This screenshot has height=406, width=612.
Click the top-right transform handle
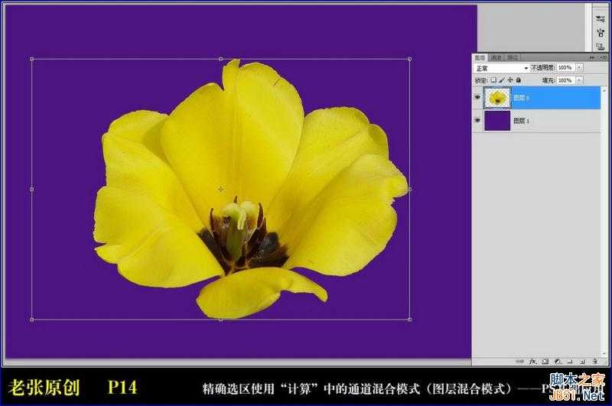pyautogui.click(x=409, y=59)
